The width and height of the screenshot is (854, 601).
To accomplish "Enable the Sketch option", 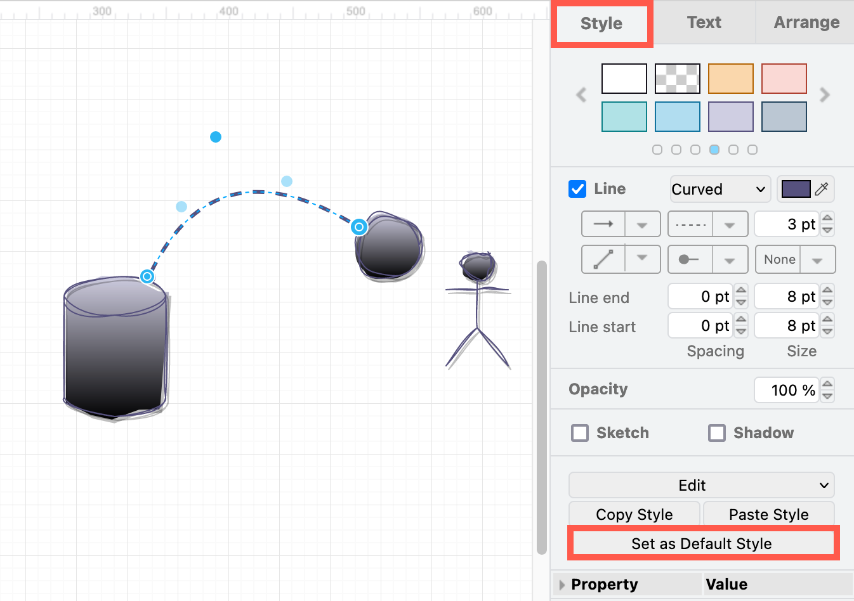I will pos(580,432).
